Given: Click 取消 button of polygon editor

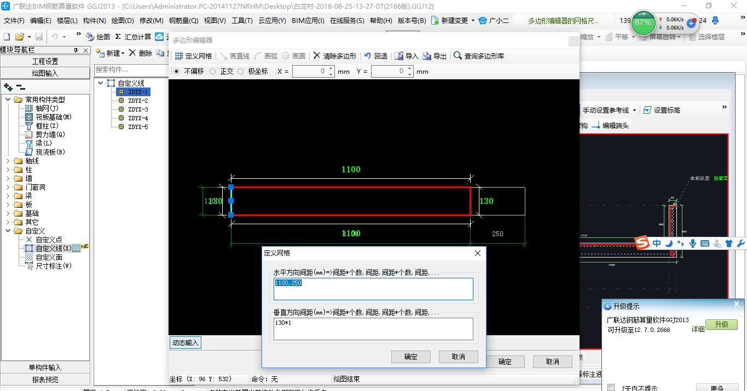Looking at the screenshot, I should (553, 361).
